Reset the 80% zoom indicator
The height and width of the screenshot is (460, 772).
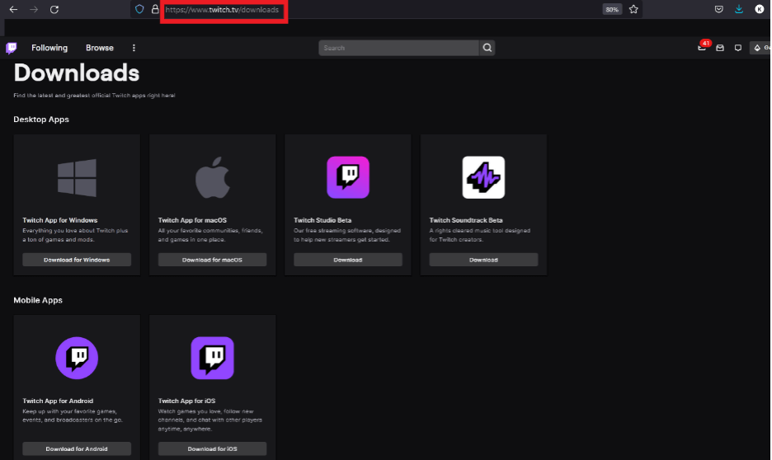pyautogui.click(x=611, y=9)
